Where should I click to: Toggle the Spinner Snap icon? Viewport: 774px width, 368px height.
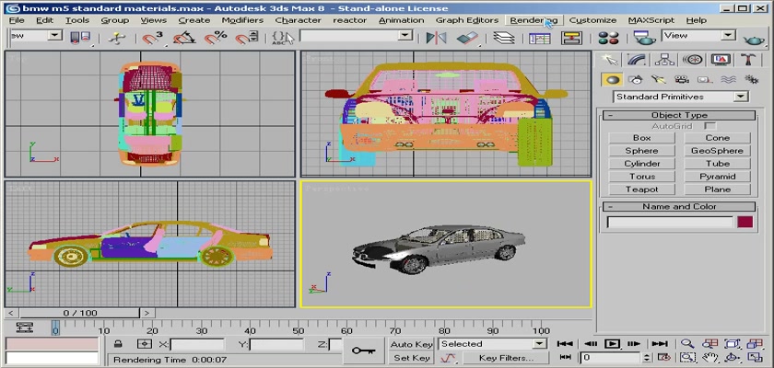(246, 38)
